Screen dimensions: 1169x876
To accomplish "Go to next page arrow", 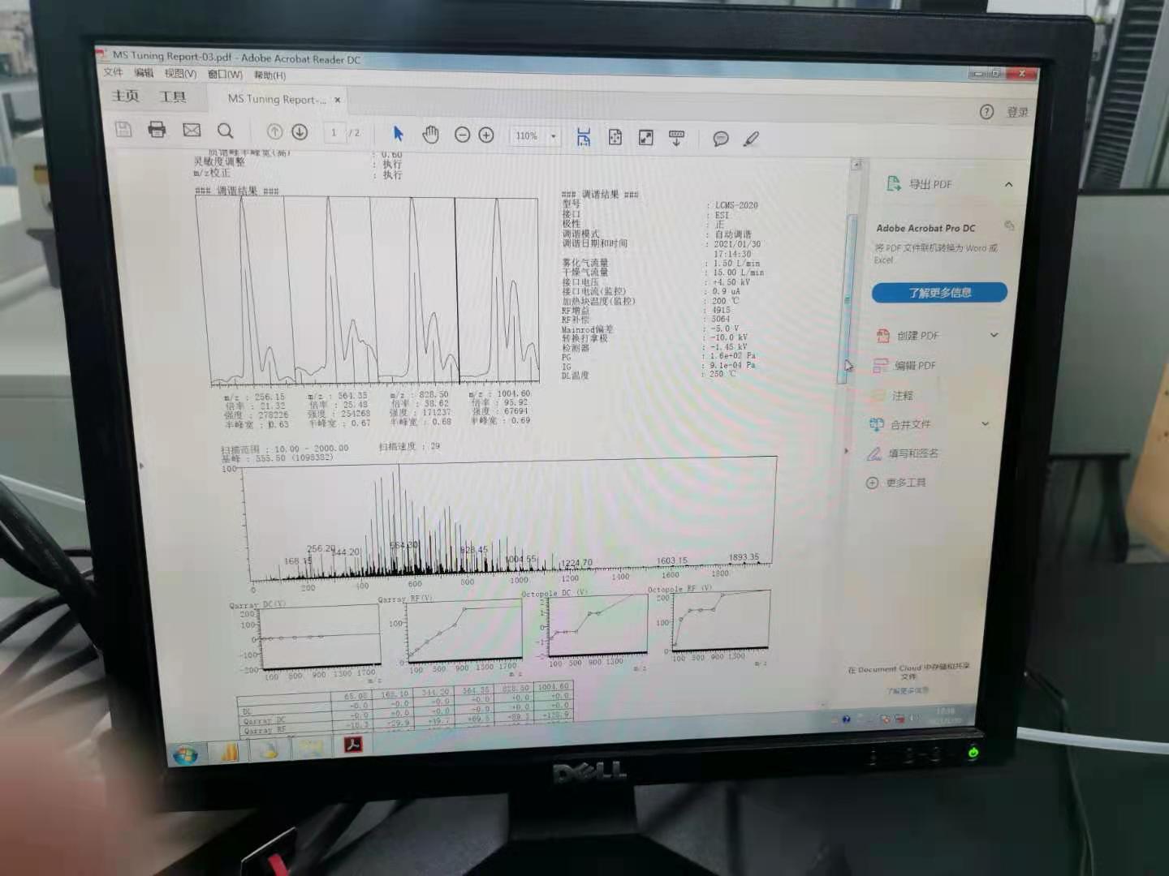I will point(300,132).
